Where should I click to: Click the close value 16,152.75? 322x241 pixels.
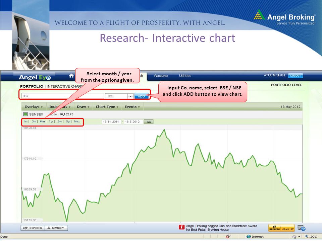tap(66, 114)
